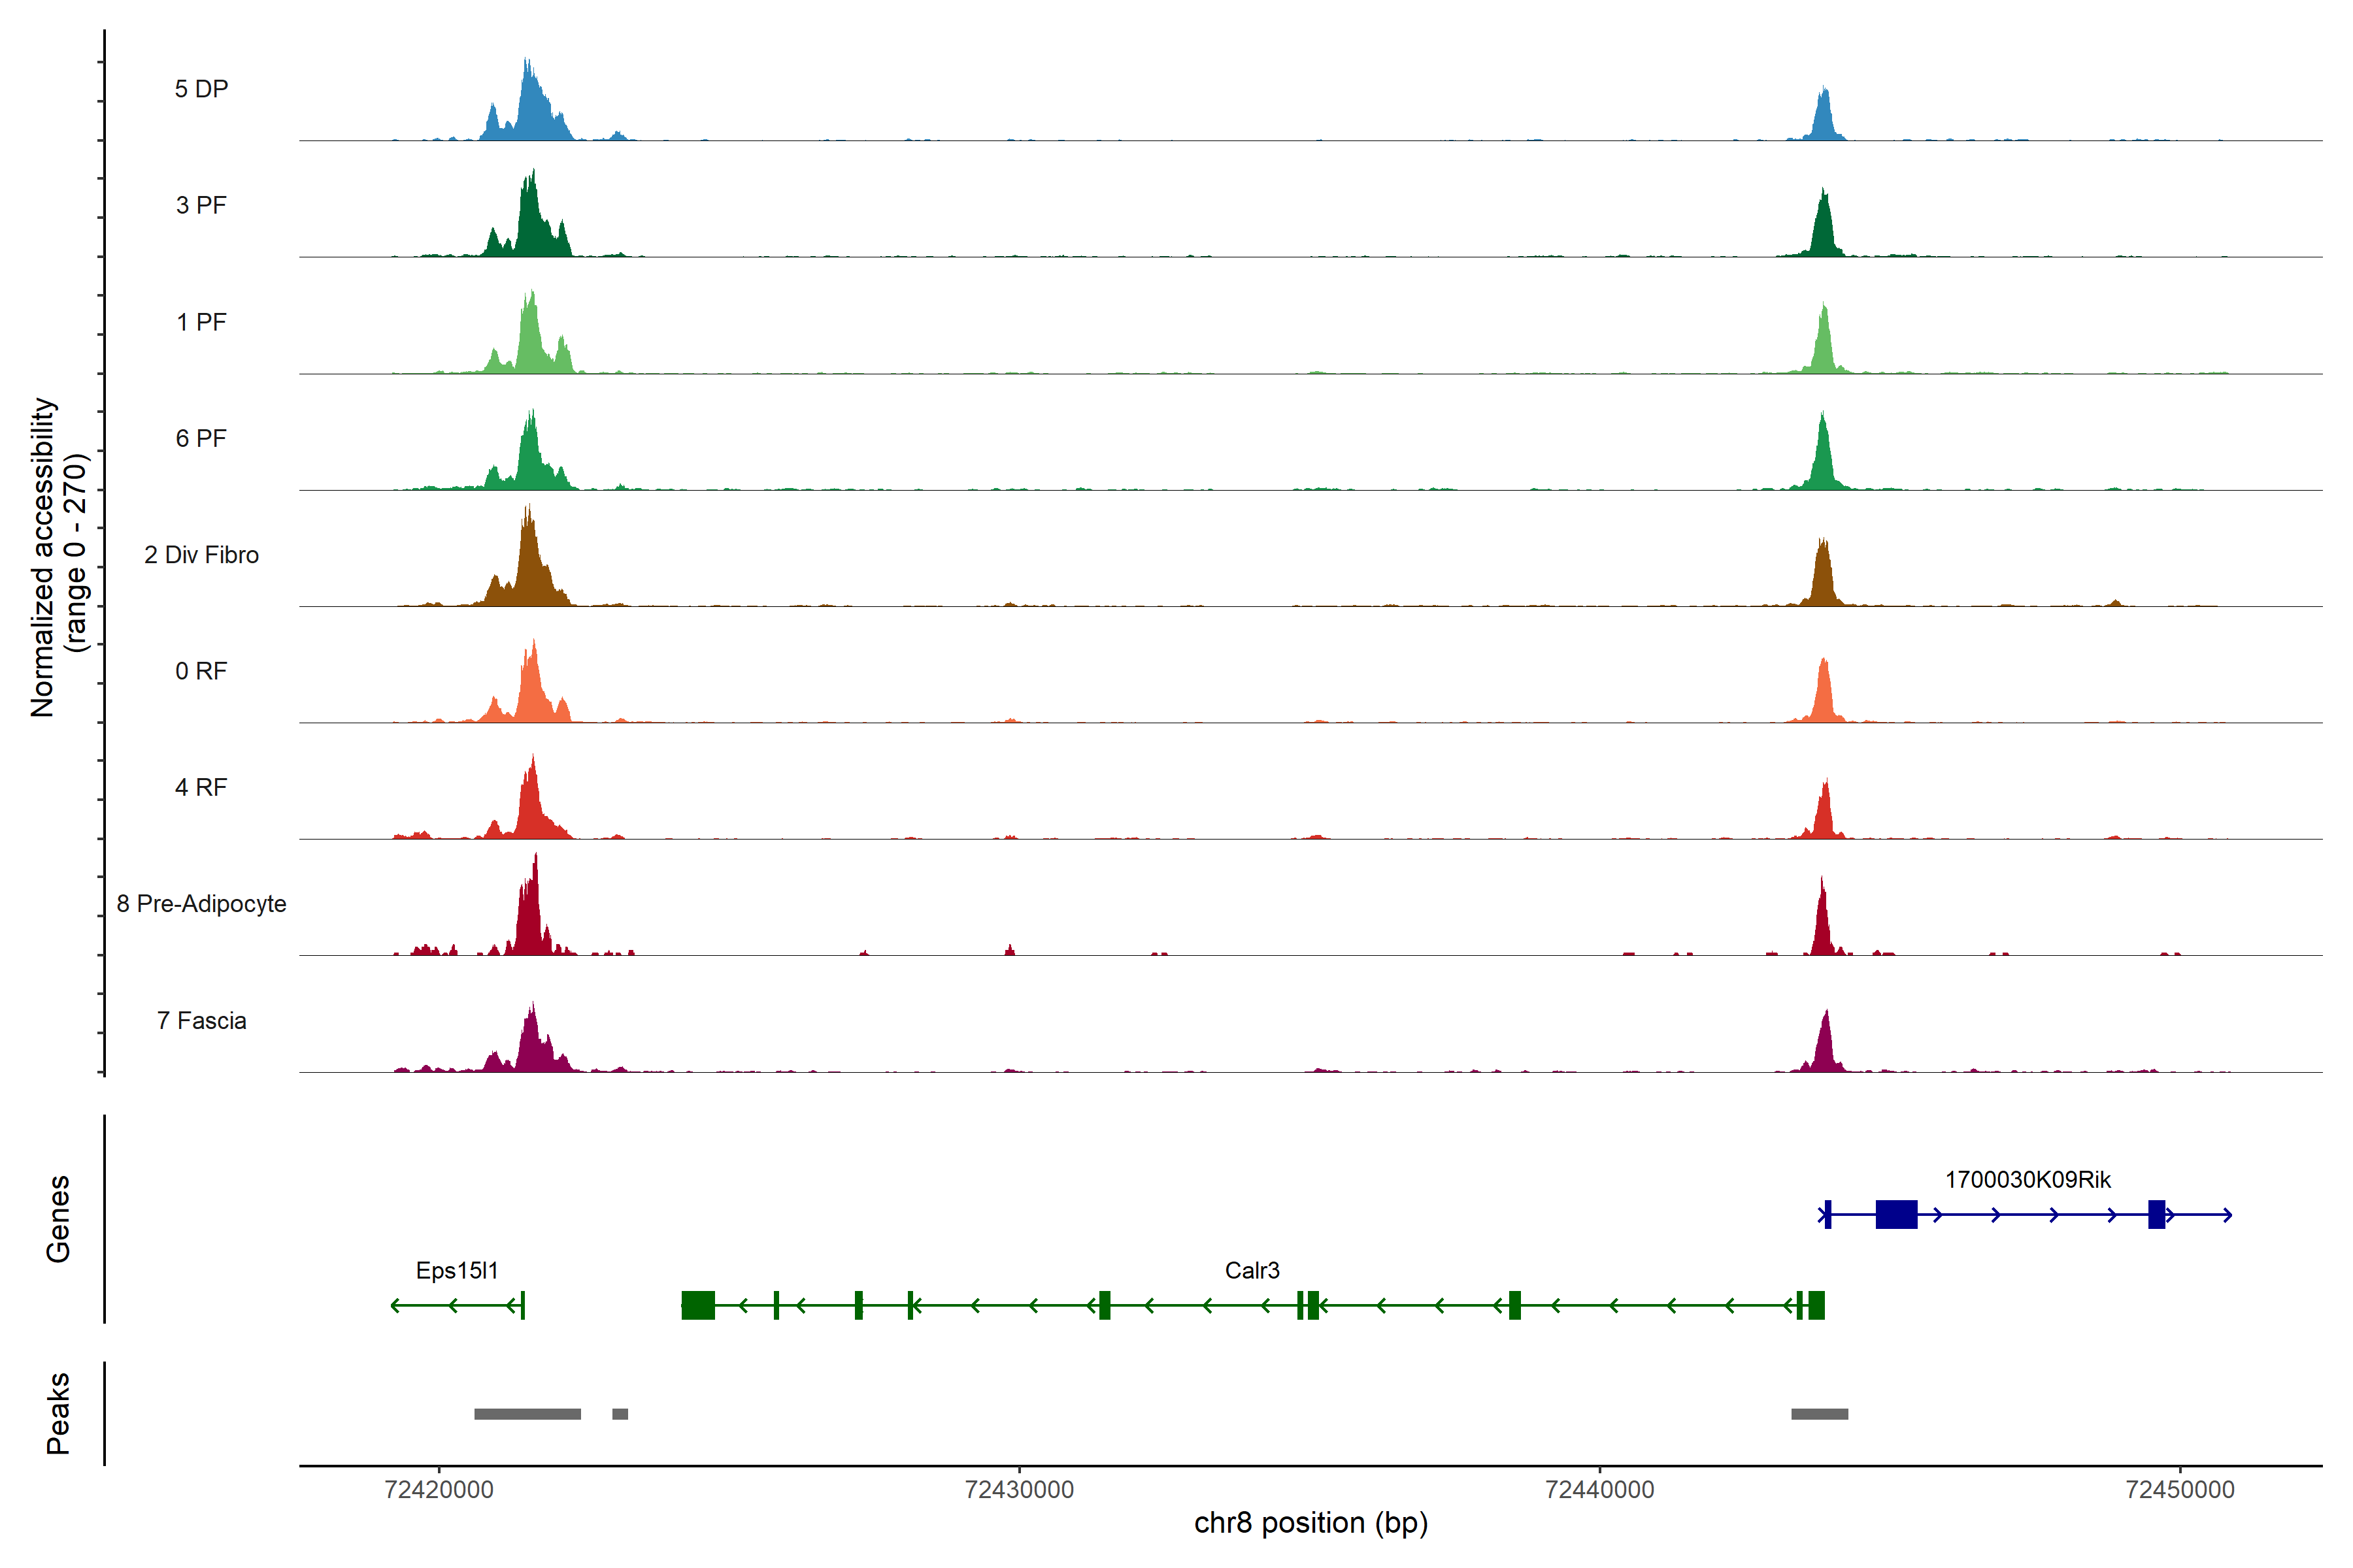Click the 3 PF track label
Screen dimensions: 2353x1568
point(201,205)
